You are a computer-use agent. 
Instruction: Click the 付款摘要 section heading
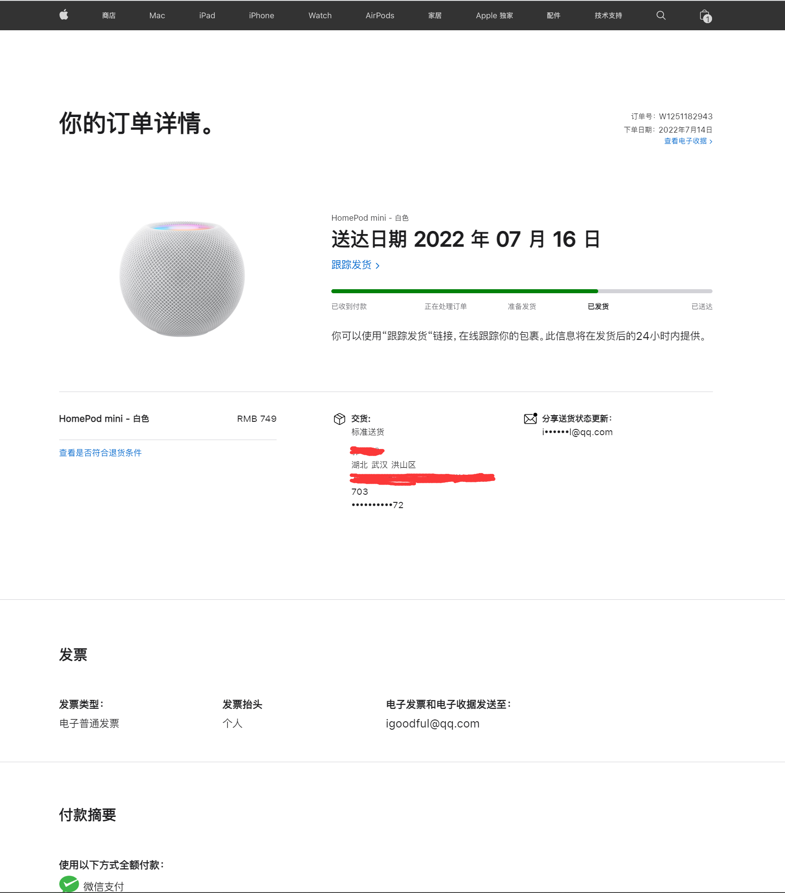click(88, 815)
